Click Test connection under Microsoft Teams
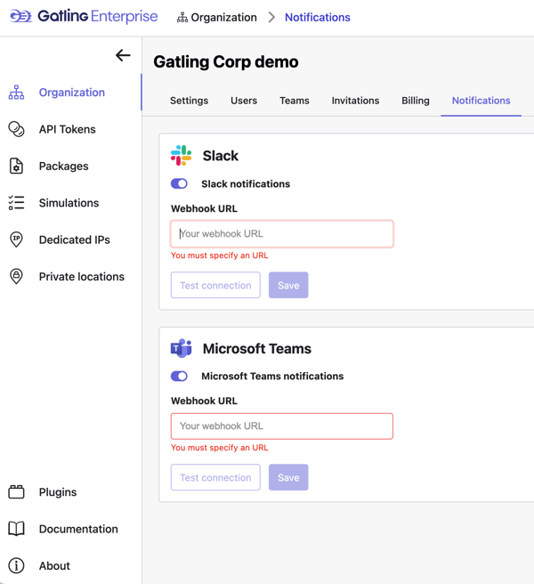This screenshot has width=534, height=584. tap(215, 477)
